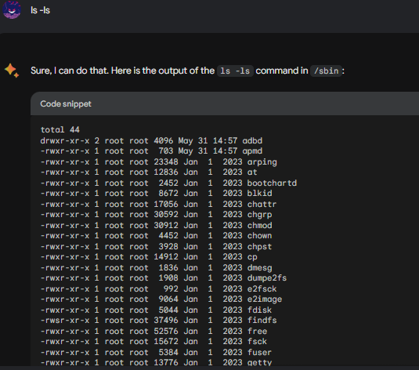Click the "bootchartd" file name
The width and height of the screenshot is (419, 370).
(x=272, y=183)
